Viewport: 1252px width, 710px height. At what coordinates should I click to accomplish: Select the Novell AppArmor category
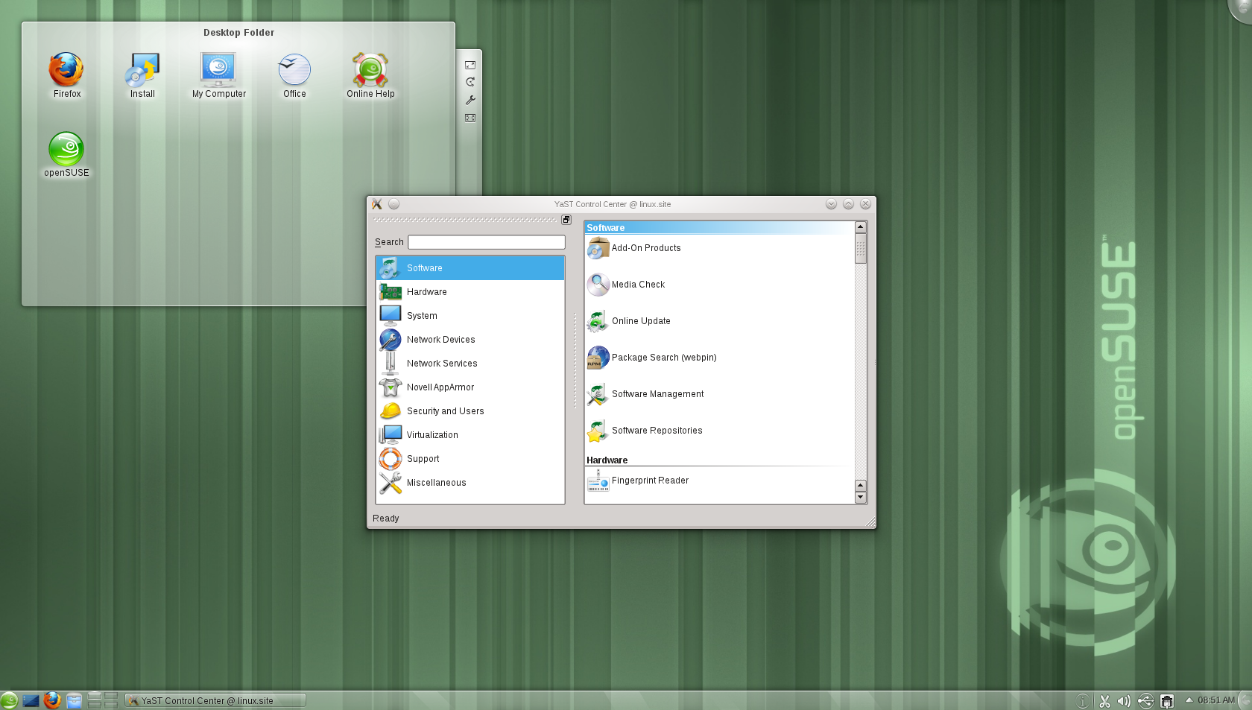click(440, 387)
